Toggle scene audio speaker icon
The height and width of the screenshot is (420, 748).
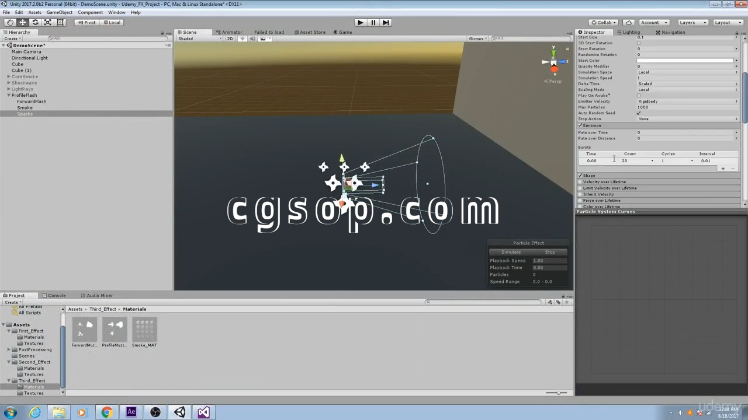[x=252, y=38]
